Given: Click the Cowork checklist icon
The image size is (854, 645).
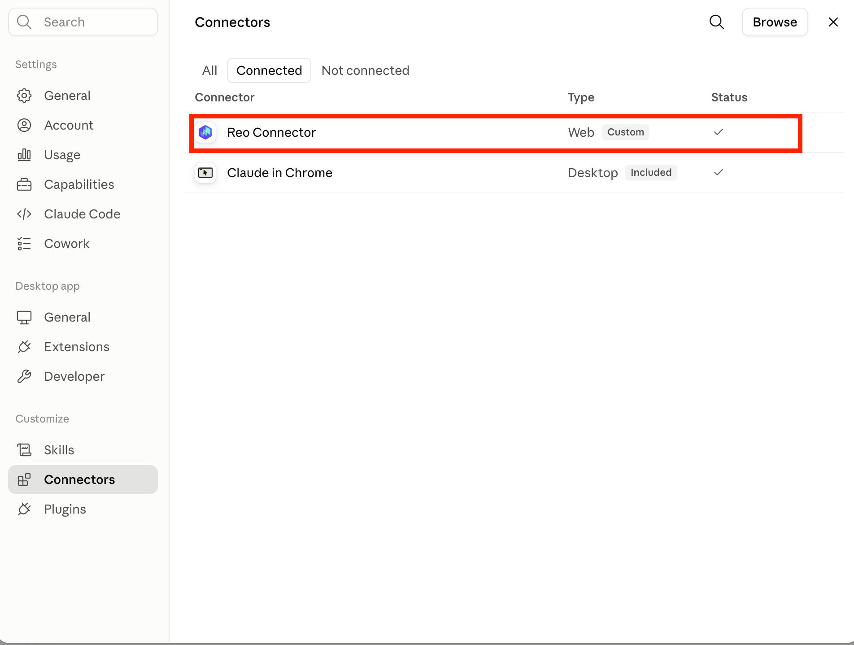Looking at the screenshot, I should click(x=24, y=244).
